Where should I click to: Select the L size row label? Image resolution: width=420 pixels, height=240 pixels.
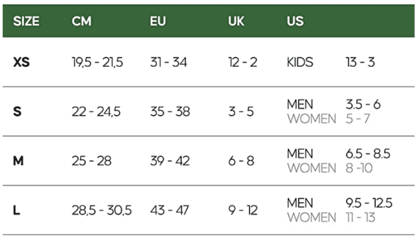(x=17, y=211)
